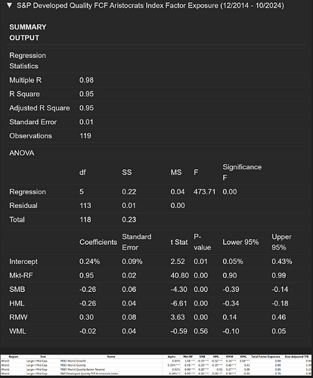The width and height of the screenshot is (313, 378).
Task: Collapse the Factor Exposure section triangle
Action: (9, 5)
